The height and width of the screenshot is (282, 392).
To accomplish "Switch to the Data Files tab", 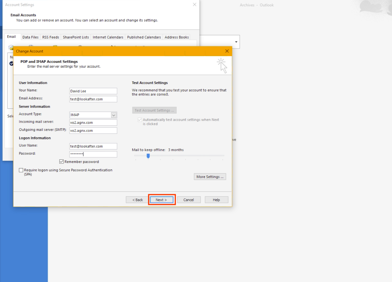I will 30,37.
